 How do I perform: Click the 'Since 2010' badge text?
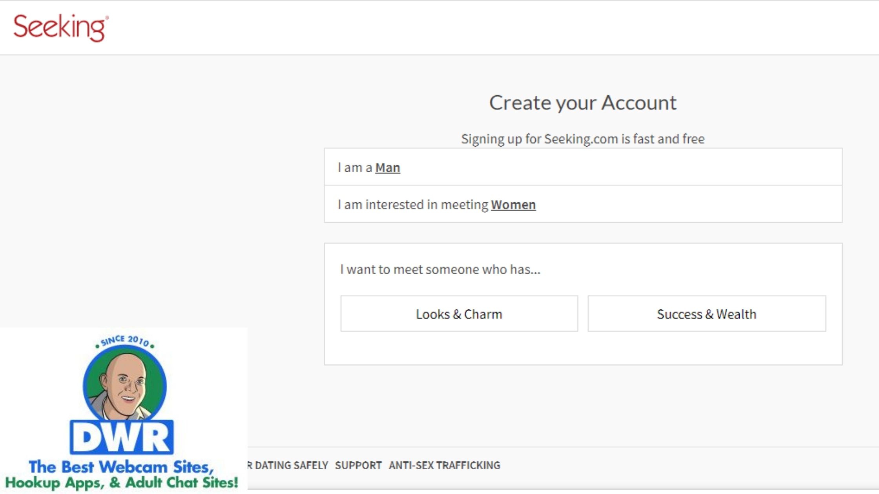click(x=125, y=340)
